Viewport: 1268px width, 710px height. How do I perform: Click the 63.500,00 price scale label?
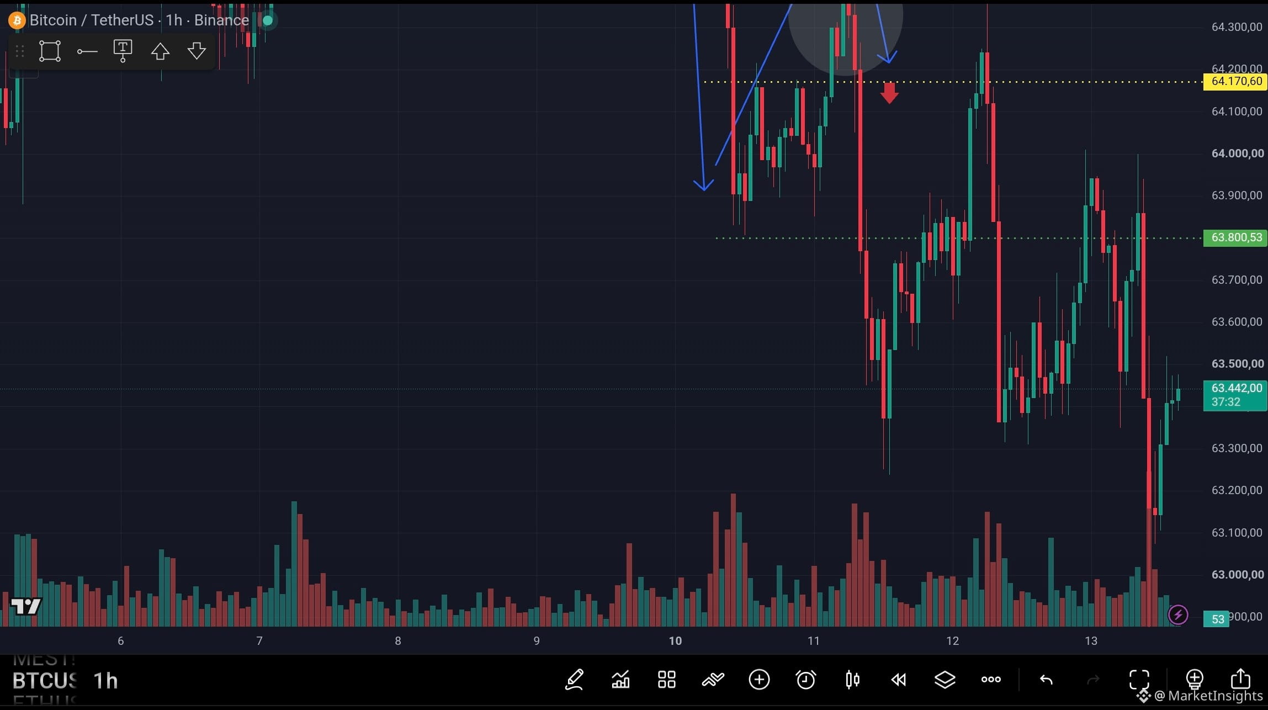pos(1237,364)
